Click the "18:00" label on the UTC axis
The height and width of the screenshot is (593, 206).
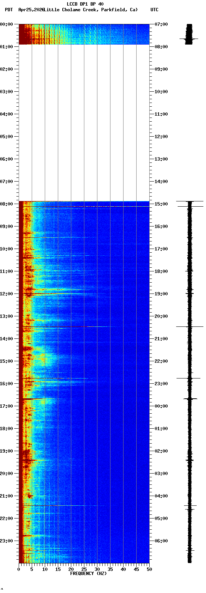click(x=161, y=271)
